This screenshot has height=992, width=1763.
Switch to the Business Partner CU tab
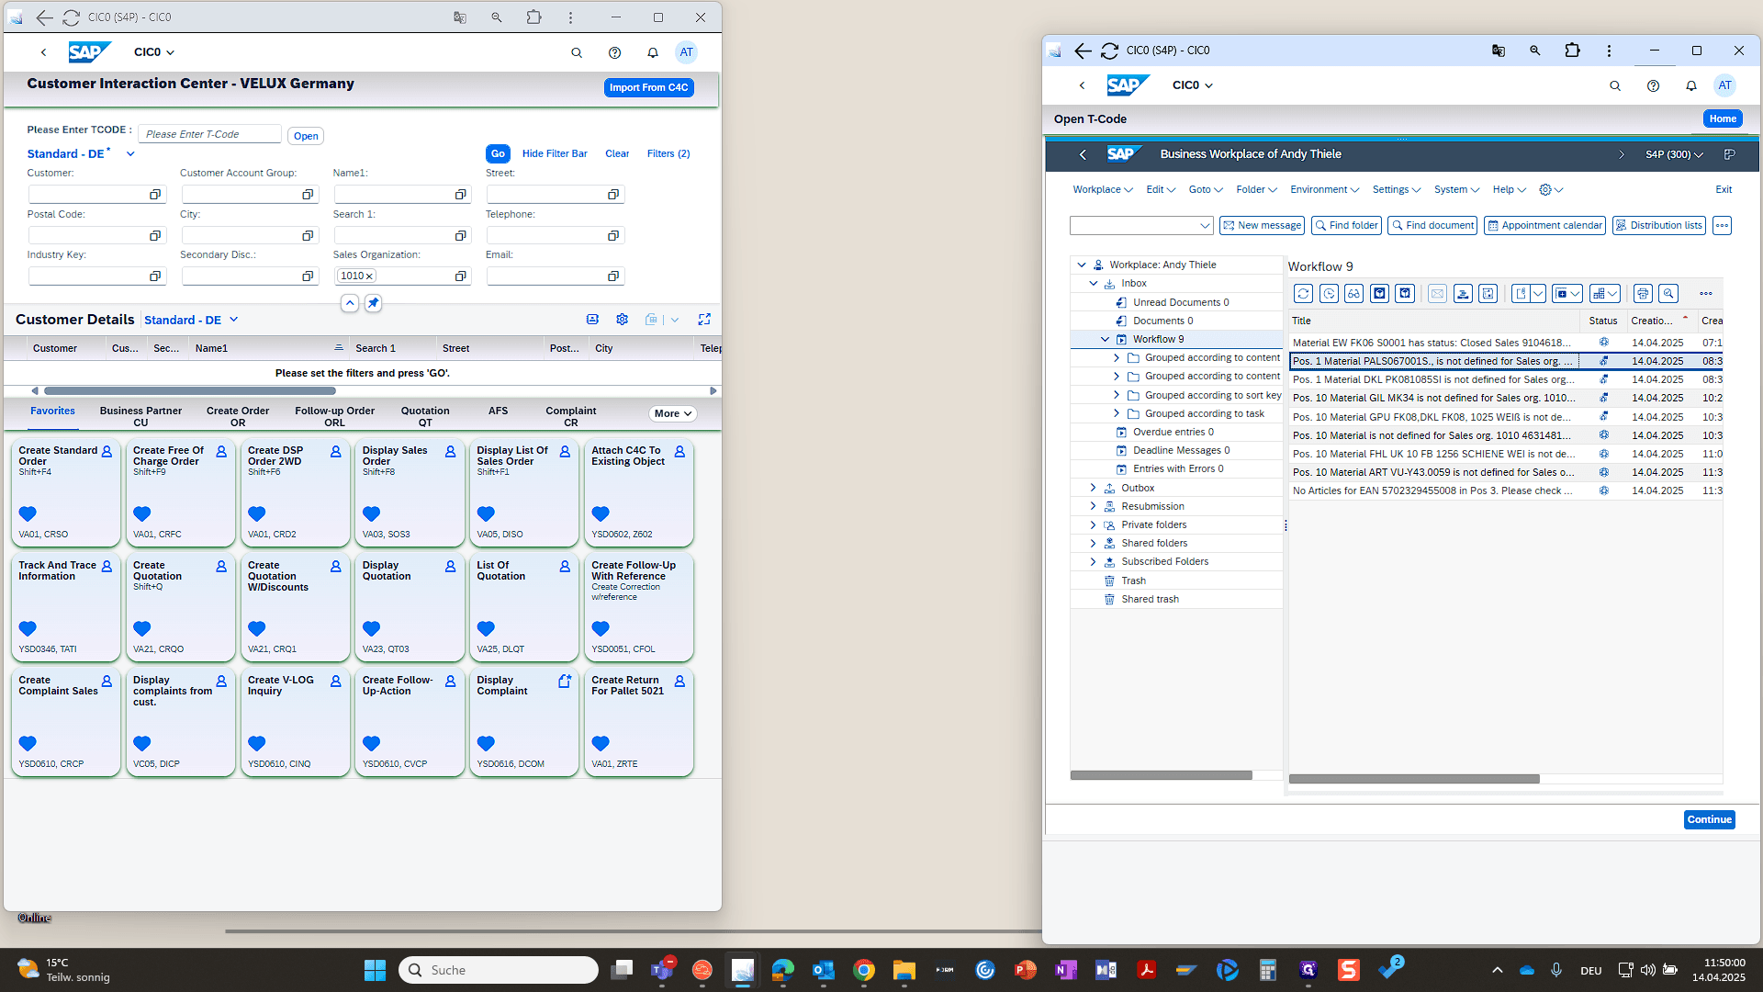pyautogui.click(x=140, y=417)
